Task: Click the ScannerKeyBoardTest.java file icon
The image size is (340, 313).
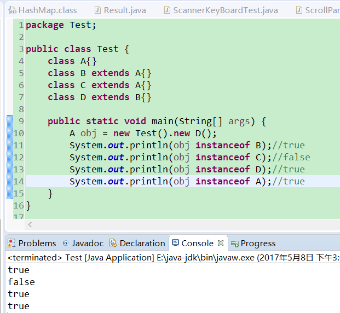Action: point(167,10)
